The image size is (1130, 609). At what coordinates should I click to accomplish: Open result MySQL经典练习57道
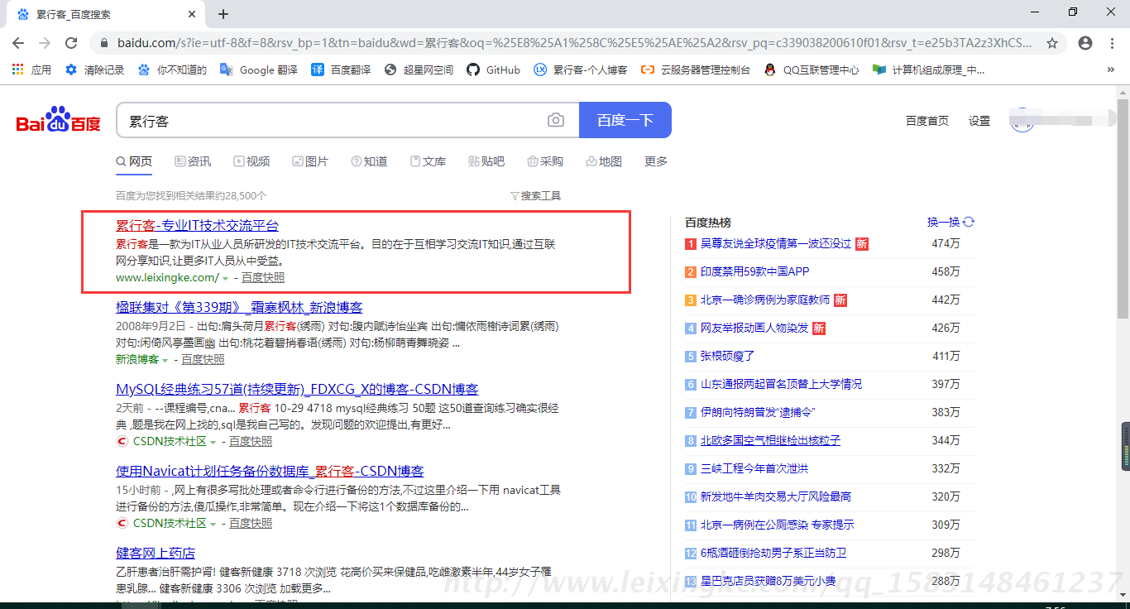pyautogui.click(x=297, y=390)
